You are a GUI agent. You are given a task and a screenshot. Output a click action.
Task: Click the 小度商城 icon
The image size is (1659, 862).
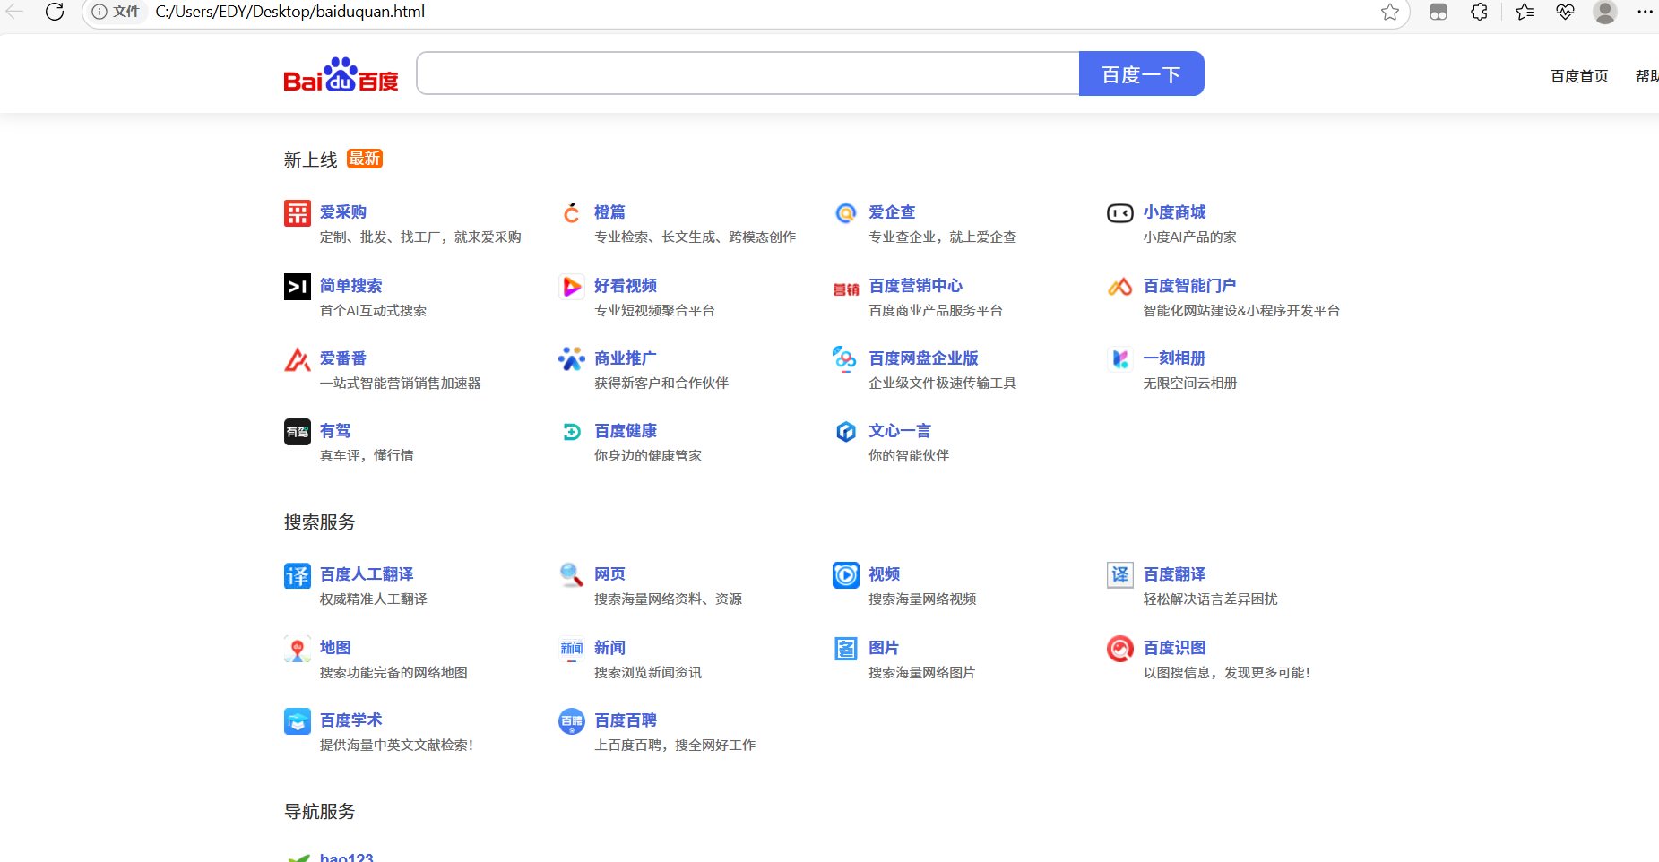1120,213
